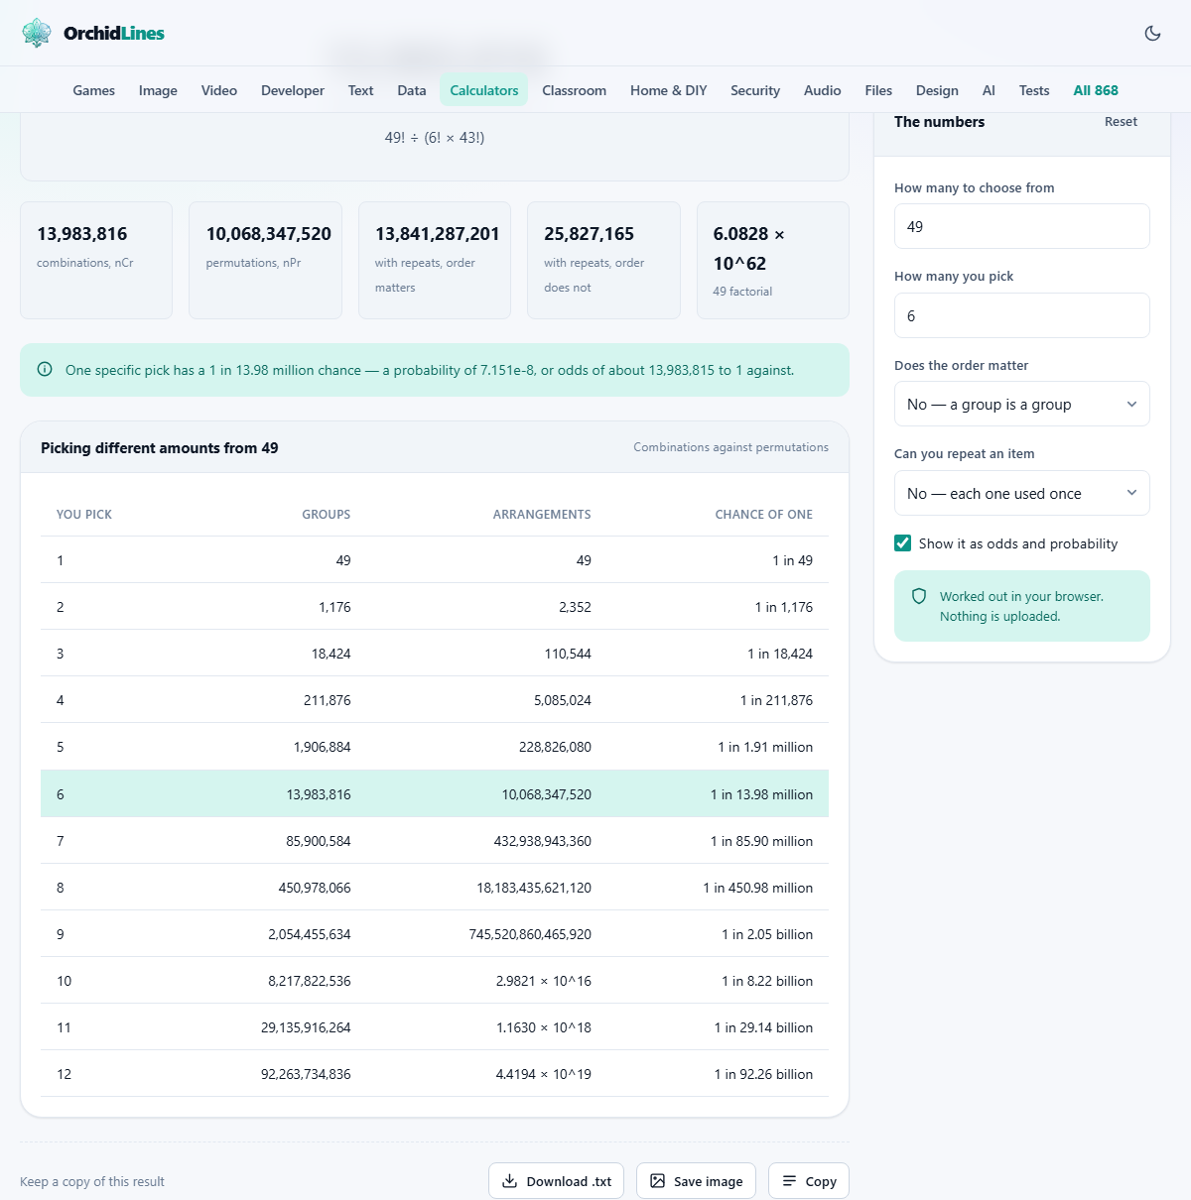This screenshot has width=1191, height=1200.
Task: Open the Does the order matter dropdown
Action: click(x=1022, y=404)
